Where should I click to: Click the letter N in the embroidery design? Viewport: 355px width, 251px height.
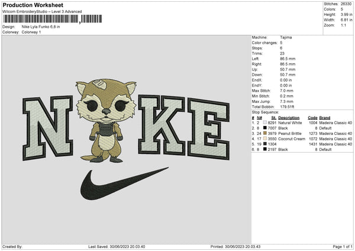(x=48, y=127)
